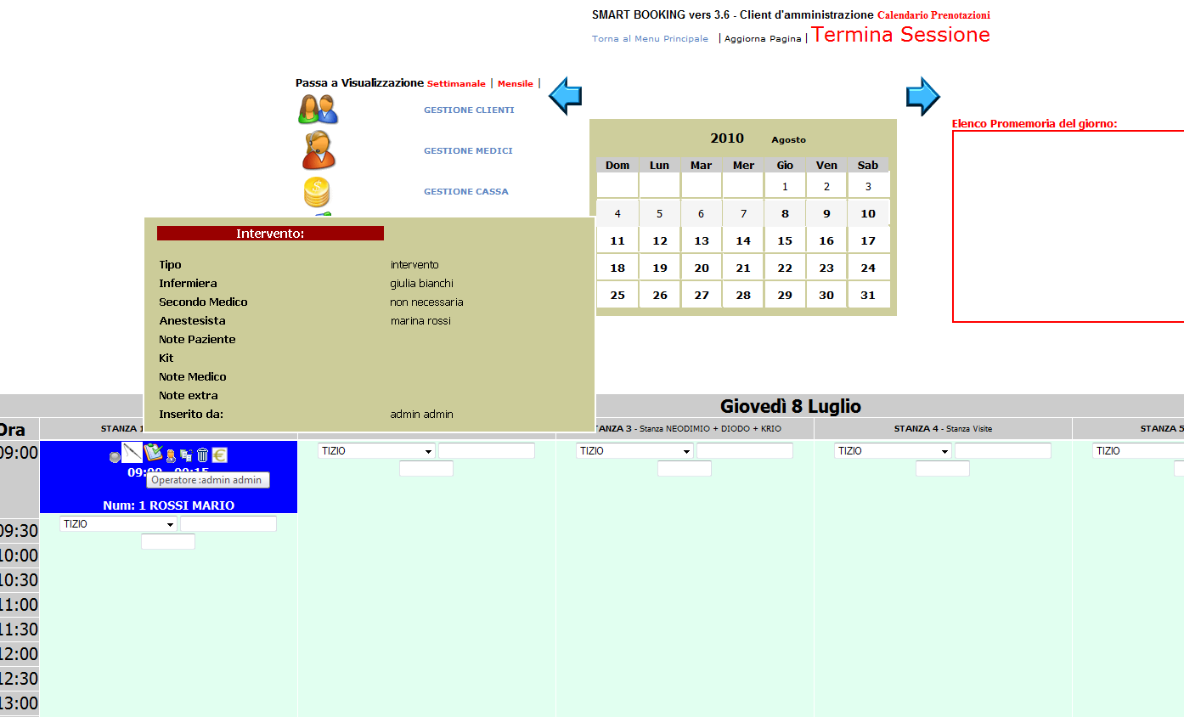This screenshot has height=717, width=1184.
Task: Switch to Mensile monthly view
Action: 516,84
